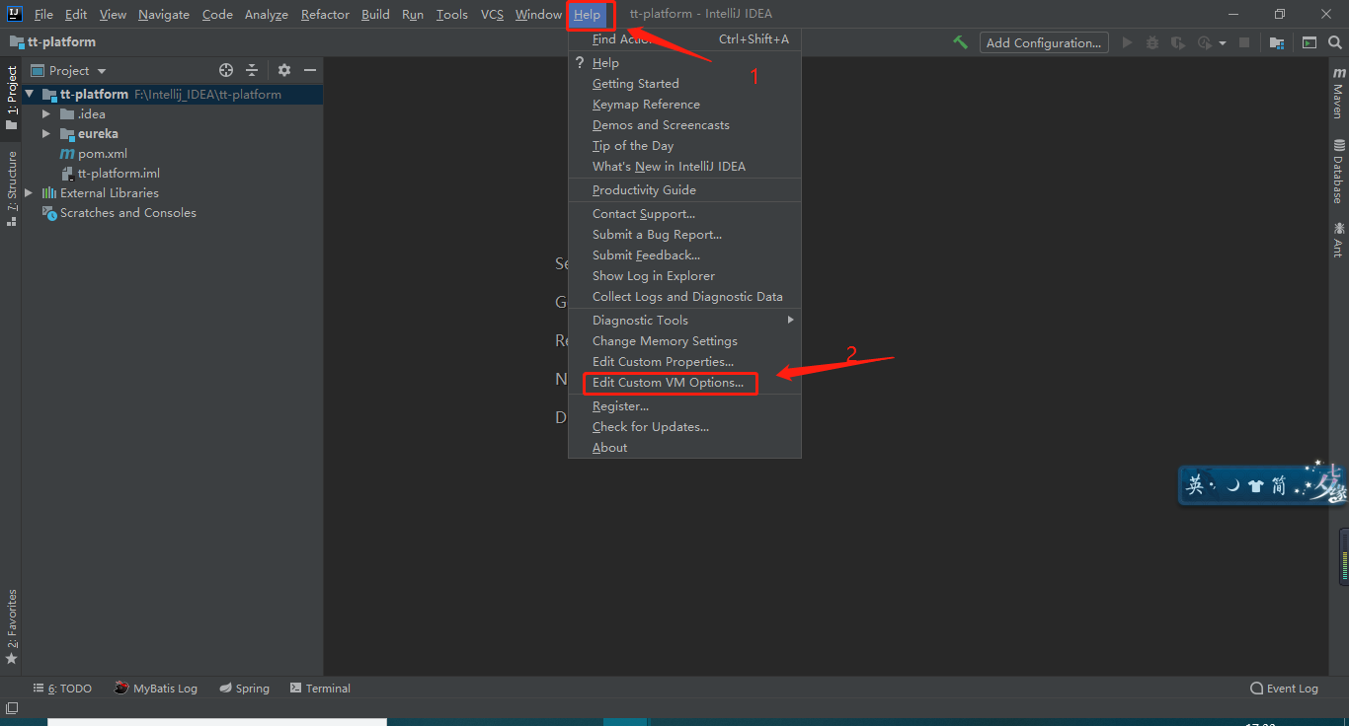1349x726 pixels.
Task: Open the Diagnostic Tools submenu
Action: pos(684,320)
